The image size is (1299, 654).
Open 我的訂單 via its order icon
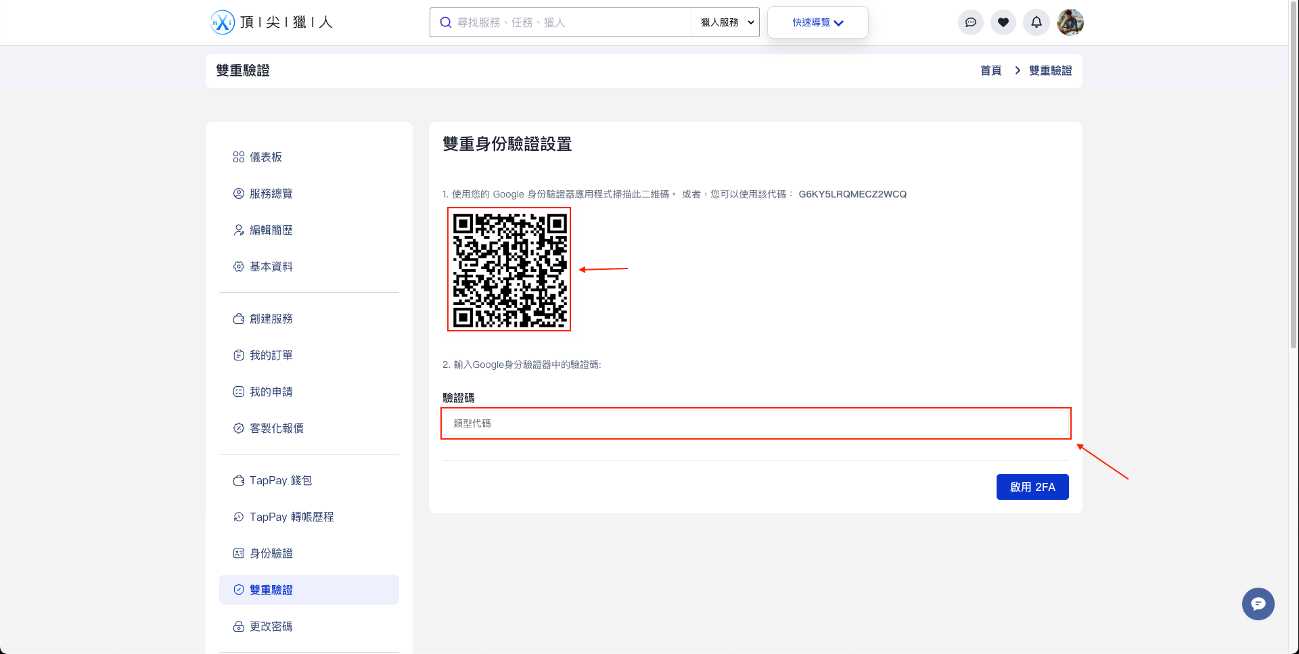pyautogui.click(x=238, y=355)
